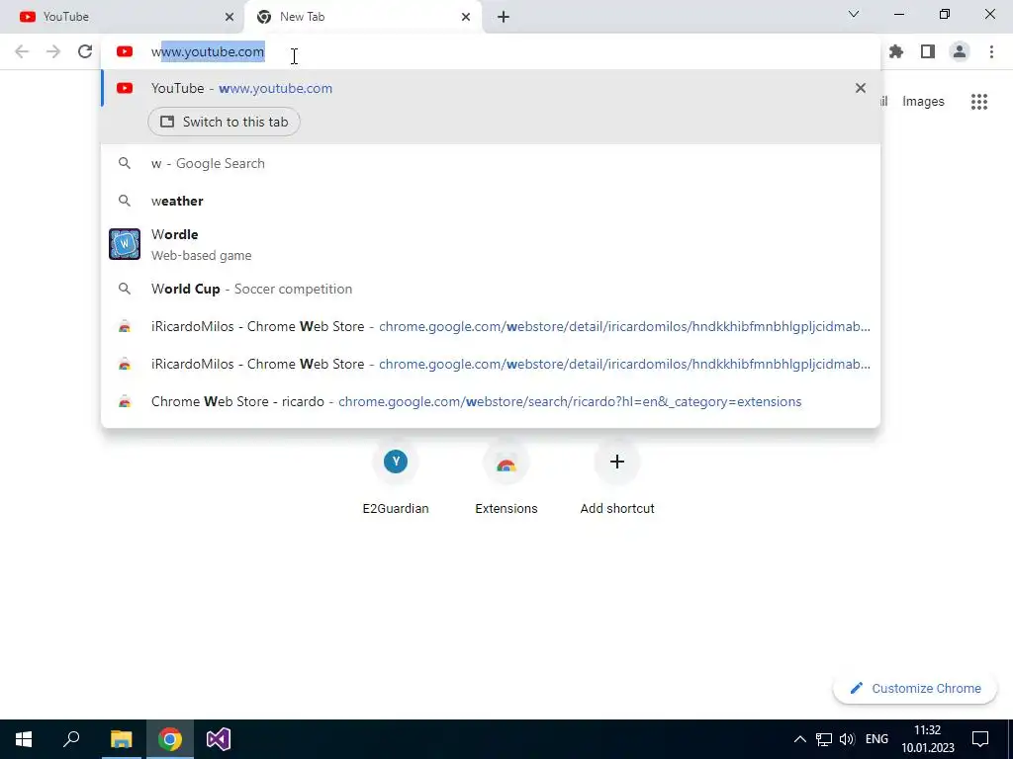
Task: Click the weather suggestion search icon
Action: [125, 201]
